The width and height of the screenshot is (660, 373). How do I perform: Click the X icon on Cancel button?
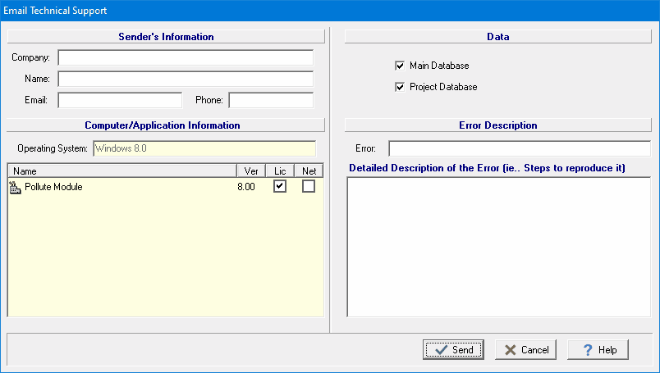[x=510, y=350]
